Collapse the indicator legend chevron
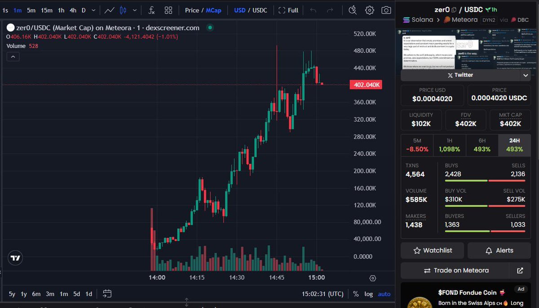 (13, 57)
